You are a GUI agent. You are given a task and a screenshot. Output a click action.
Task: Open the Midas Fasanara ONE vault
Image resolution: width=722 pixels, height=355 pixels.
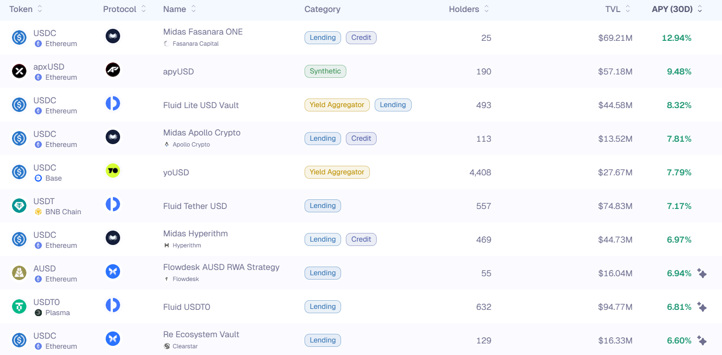point(203,32)
